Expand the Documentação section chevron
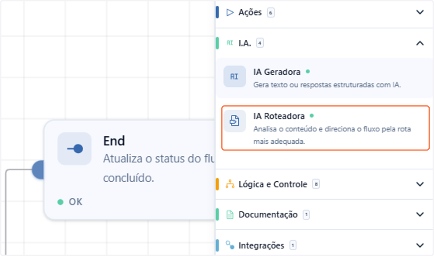This screenshot has height=256, width=434. click(x=420, y=214)
